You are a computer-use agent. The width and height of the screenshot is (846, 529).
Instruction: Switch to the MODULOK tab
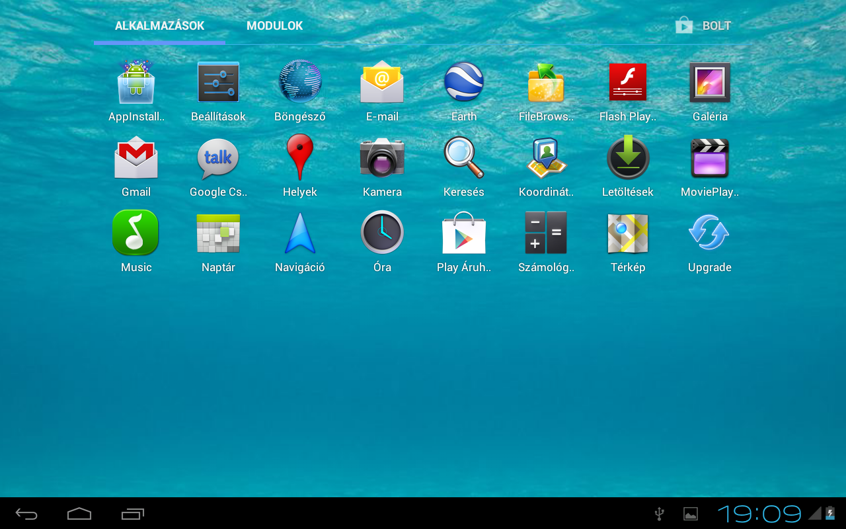(x=275, y=26)
